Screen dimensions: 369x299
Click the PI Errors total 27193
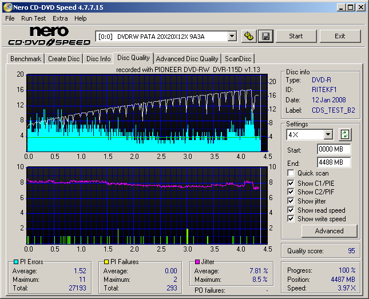pos(77,288)
